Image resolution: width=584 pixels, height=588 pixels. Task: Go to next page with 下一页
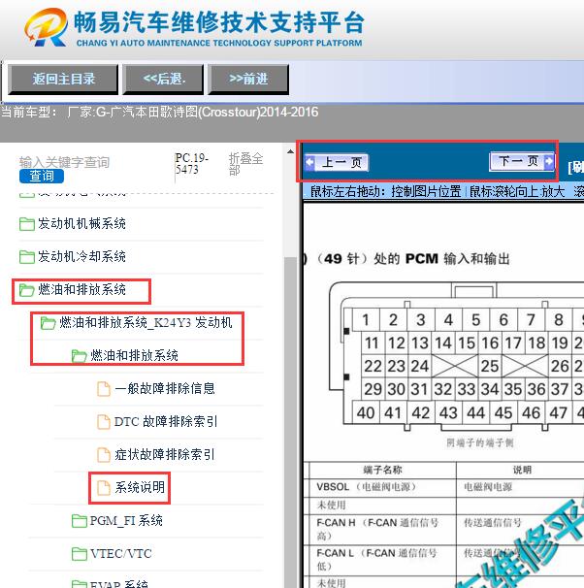click(x=522, y=161)
